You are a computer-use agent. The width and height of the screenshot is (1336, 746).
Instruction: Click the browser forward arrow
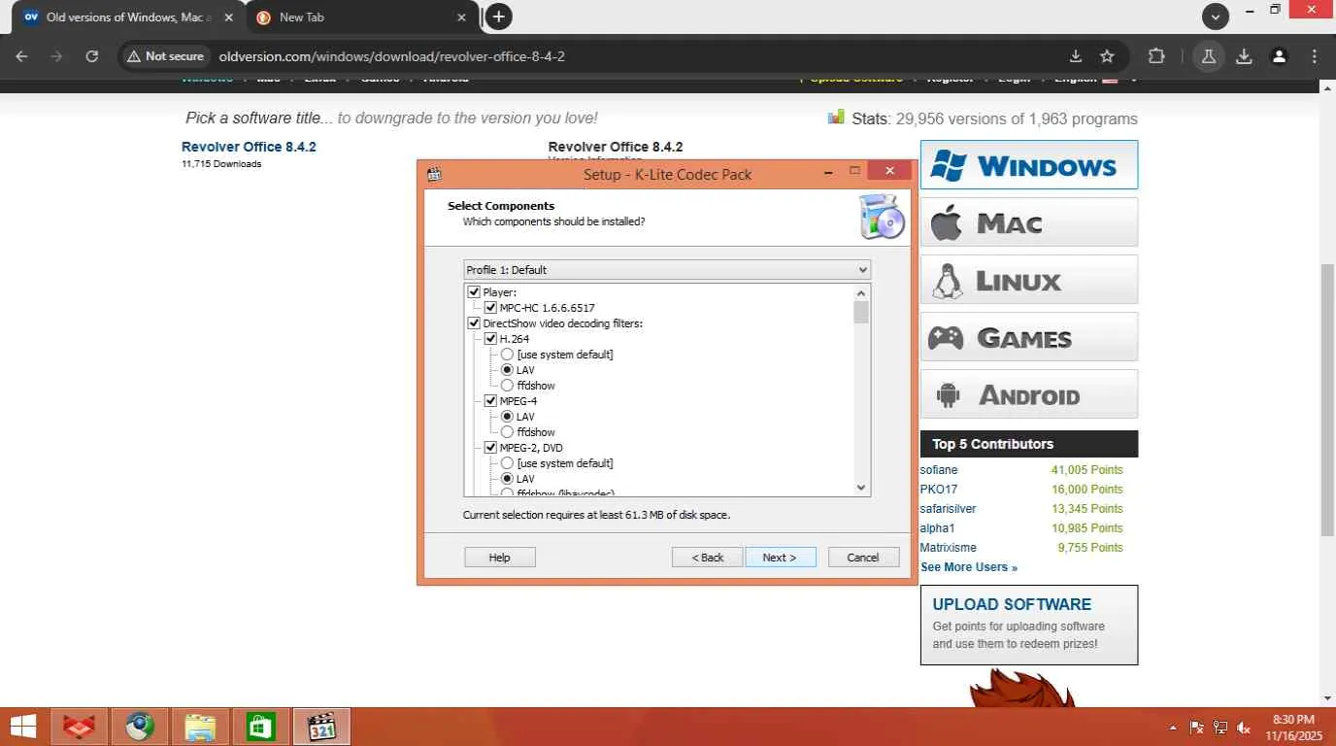tap(56, 56)
